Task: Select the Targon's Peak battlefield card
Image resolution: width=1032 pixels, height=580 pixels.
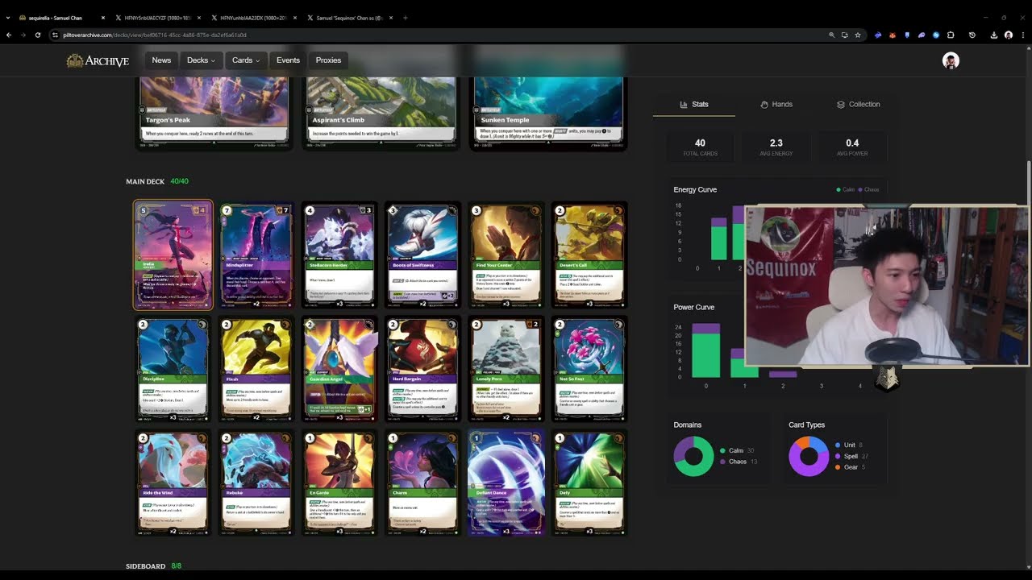Action: tap(214, 113)
